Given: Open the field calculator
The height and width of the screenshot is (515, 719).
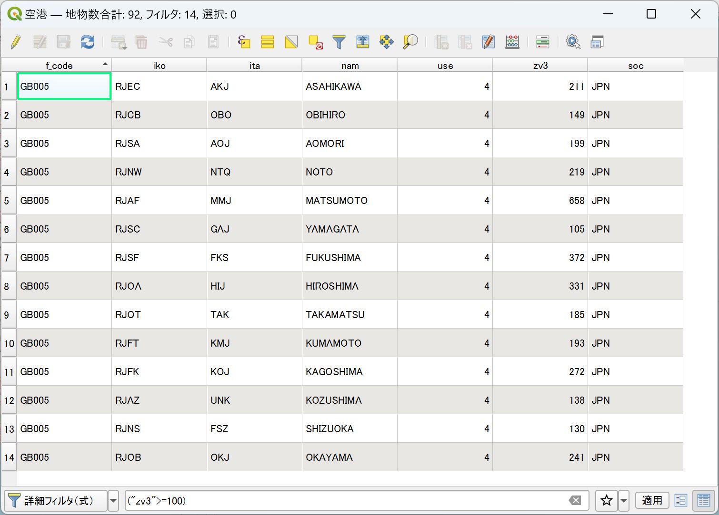Looking at the screenshot, I should click(x=512, y=42).
